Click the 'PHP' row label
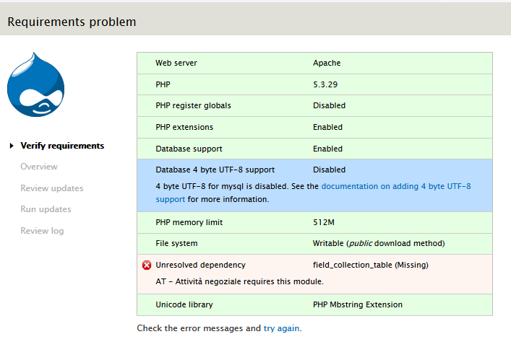 (163, 84)
